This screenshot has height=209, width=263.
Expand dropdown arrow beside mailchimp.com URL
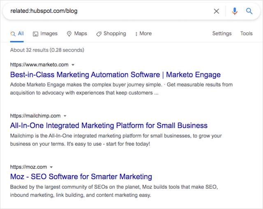65,116
